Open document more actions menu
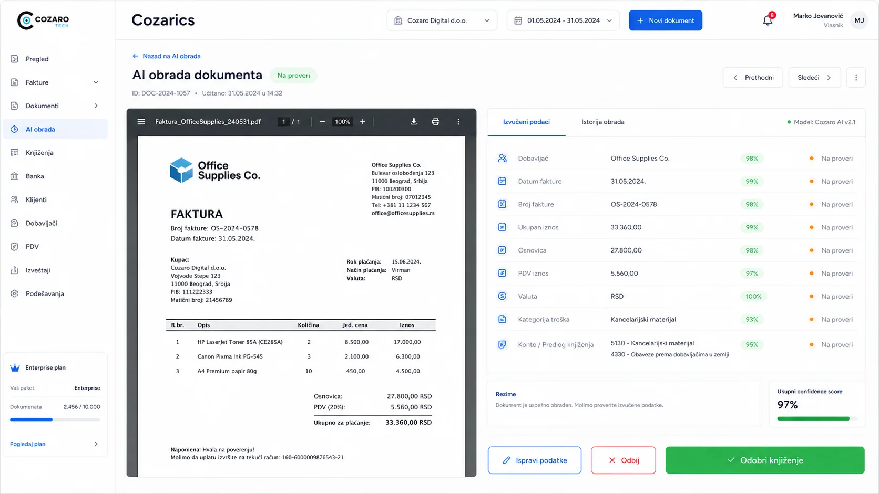The width and height of the screenshot is (879, 494). [856, 78]
